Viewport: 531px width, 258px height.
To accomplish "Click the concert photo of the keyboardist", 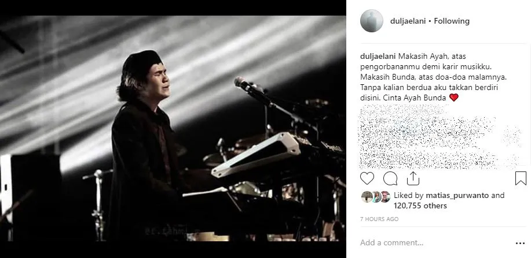I will tap(173, 128).
